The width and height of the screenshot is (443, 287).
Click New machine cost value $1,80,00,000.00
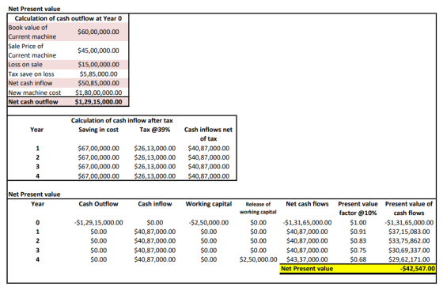(x=98, y=93)
